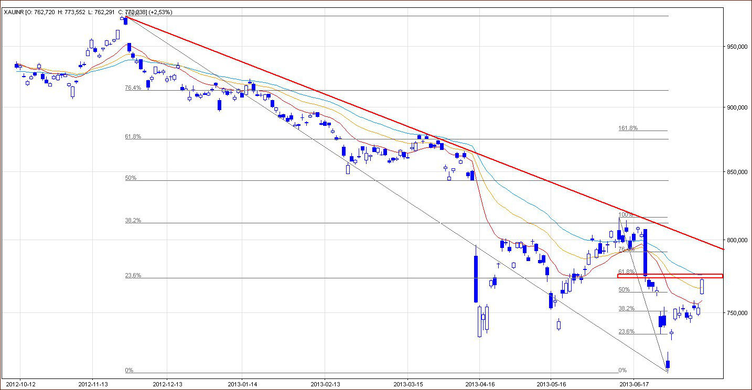This screenshot has height=390, width=752.
Task: Click the 23,6% label on the large retracement
Action: pyautogui.click(x=133, y=276)
